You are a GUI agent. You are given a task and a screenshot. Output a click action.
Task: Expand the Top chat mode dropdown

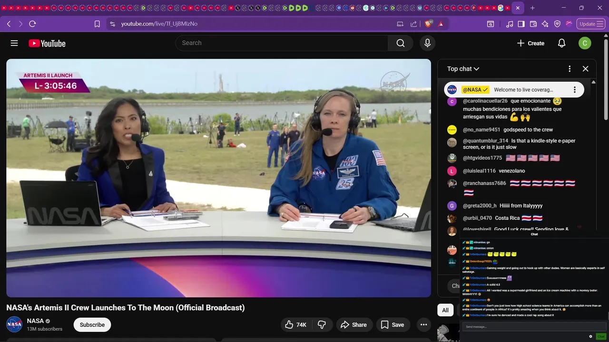click(463, 69)
